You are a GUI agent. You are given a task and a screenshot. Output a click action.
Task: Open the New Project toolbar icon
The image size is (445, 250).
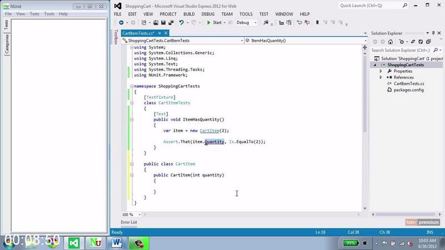144,22
